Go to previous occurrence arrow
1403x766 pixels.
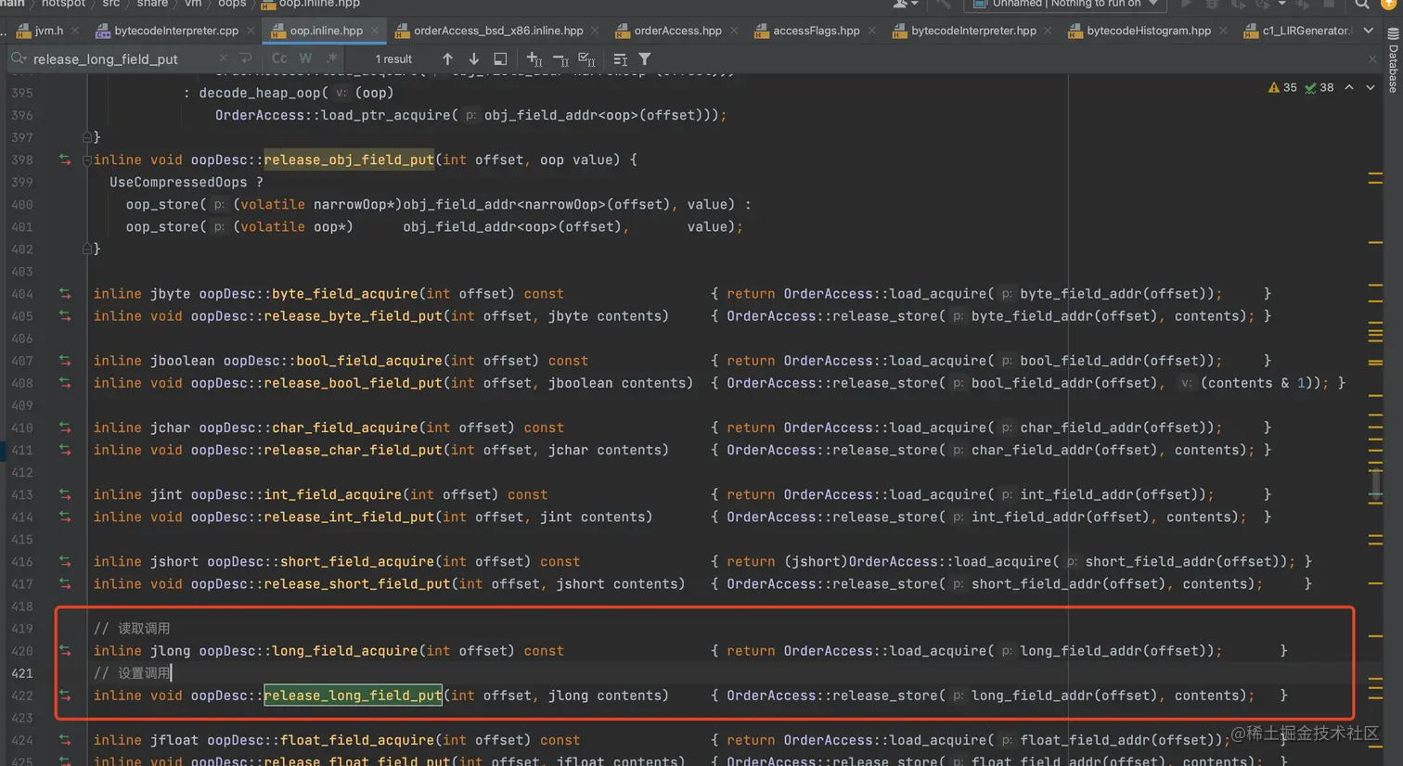447,58
